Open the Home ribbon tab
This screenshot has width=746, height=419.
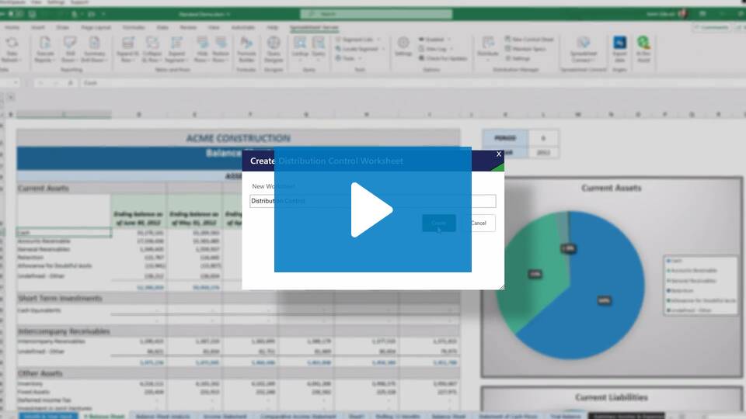tap(12, 28)
